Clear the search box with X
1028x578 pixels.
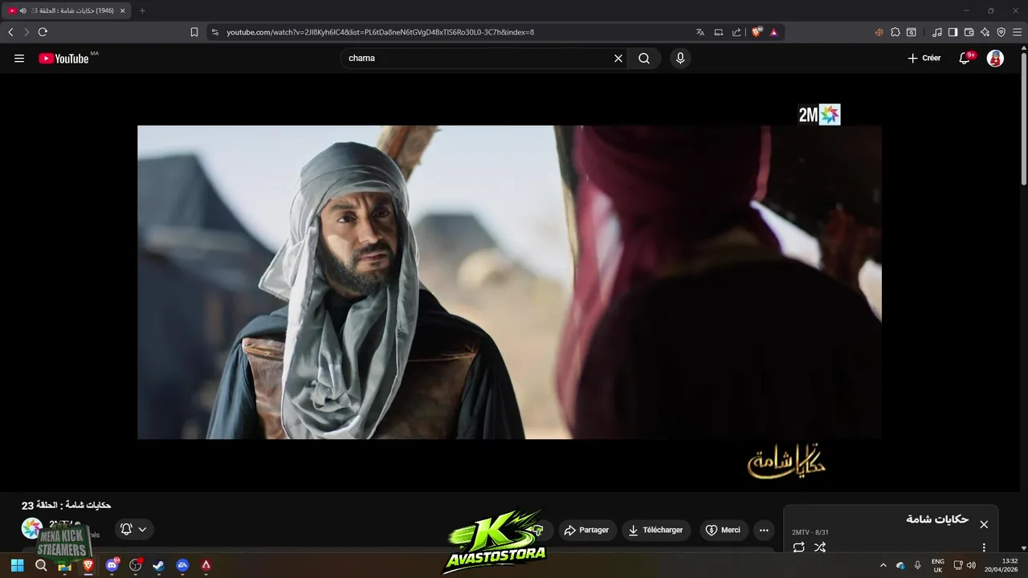click(x=618, y=58)
